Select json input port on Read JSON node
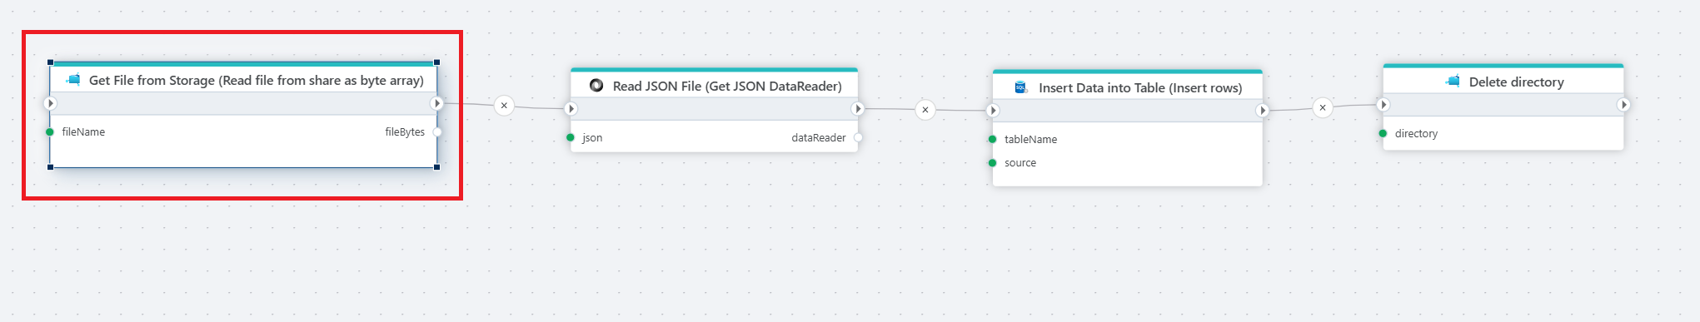The image size is (1700, 322). click(x=571, y=138)
